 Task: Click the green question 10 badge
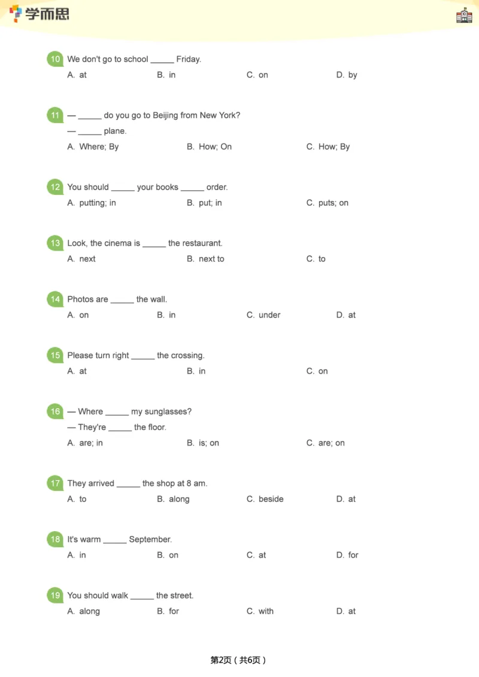[55, 59]
